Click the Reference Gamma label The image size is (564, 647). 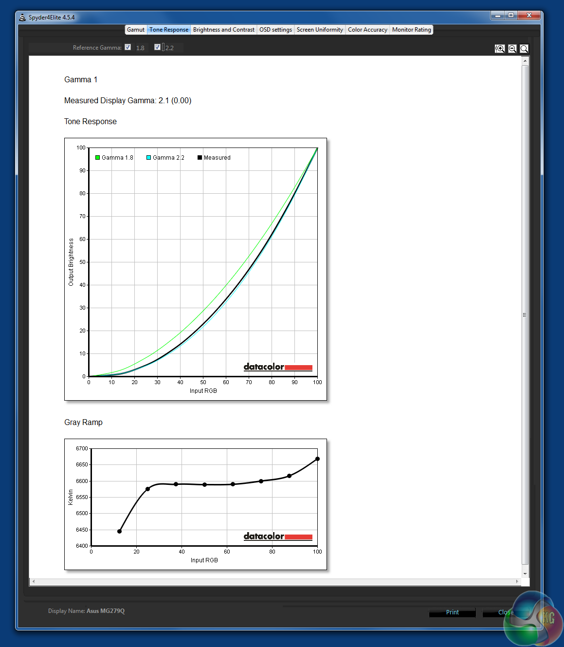click(97, 48)
